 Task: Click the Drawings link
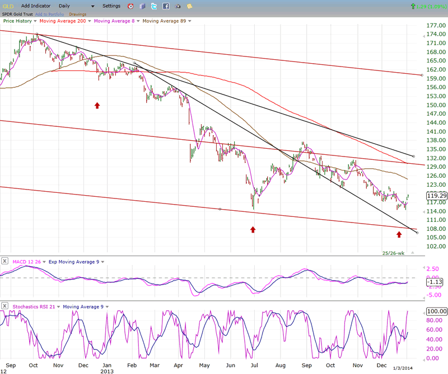78,14
